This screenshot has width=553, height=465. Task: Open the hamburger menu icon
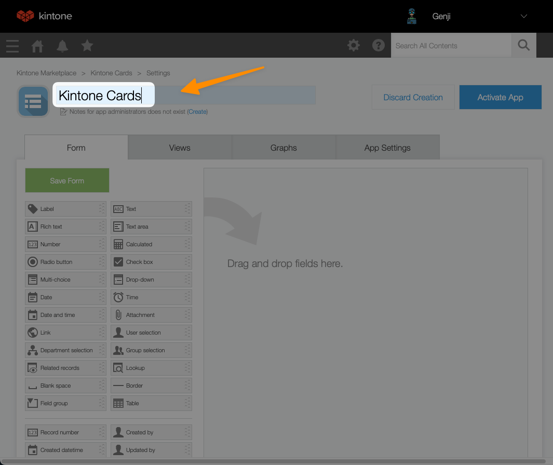pos(12,46)
